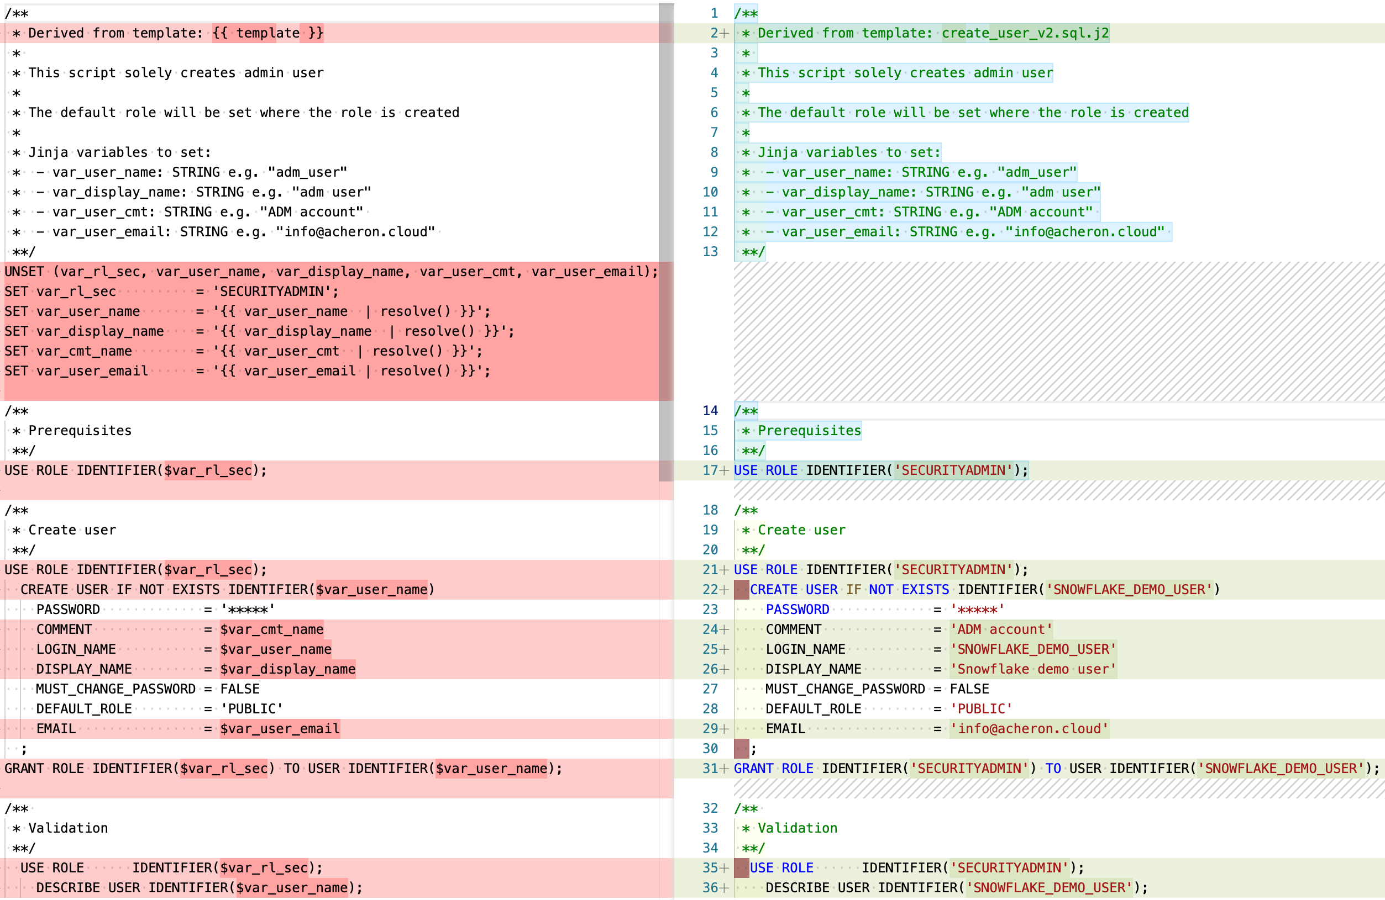The height and width of the screenshot is (900, 1385).
Task: Click '{{ template }}' placeholder in left pane
Action: (267, 33)
